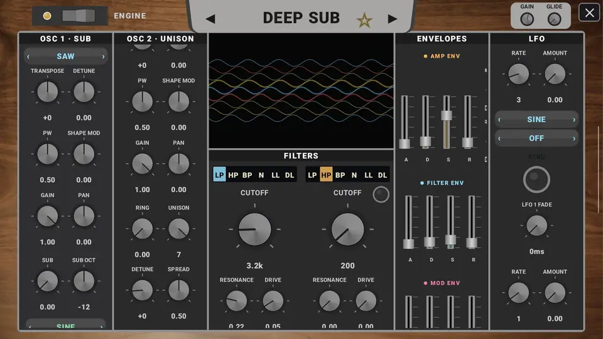Go to the previous preset with left arrow
Viewport: 603px width, 339px height.
coord(210,19)
